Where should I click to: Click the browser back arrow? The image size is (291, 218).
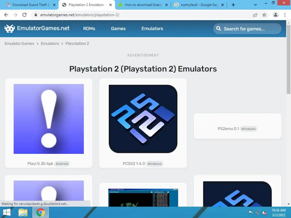coord(6,15)
